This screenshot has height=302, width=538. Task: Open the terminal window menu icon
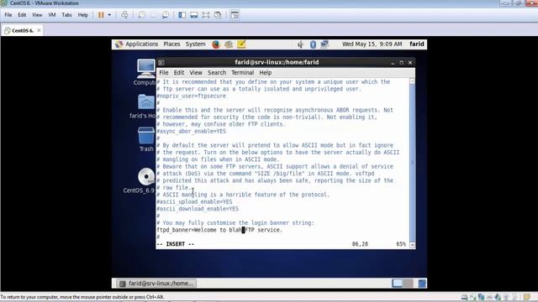pos(161,63)
